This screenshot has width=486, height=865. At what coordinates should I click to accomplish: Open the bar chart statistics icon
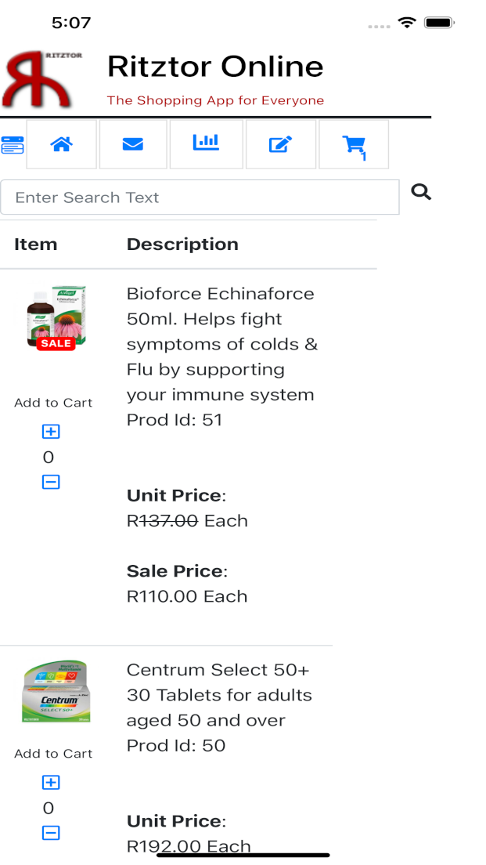[x=206, y=143]
